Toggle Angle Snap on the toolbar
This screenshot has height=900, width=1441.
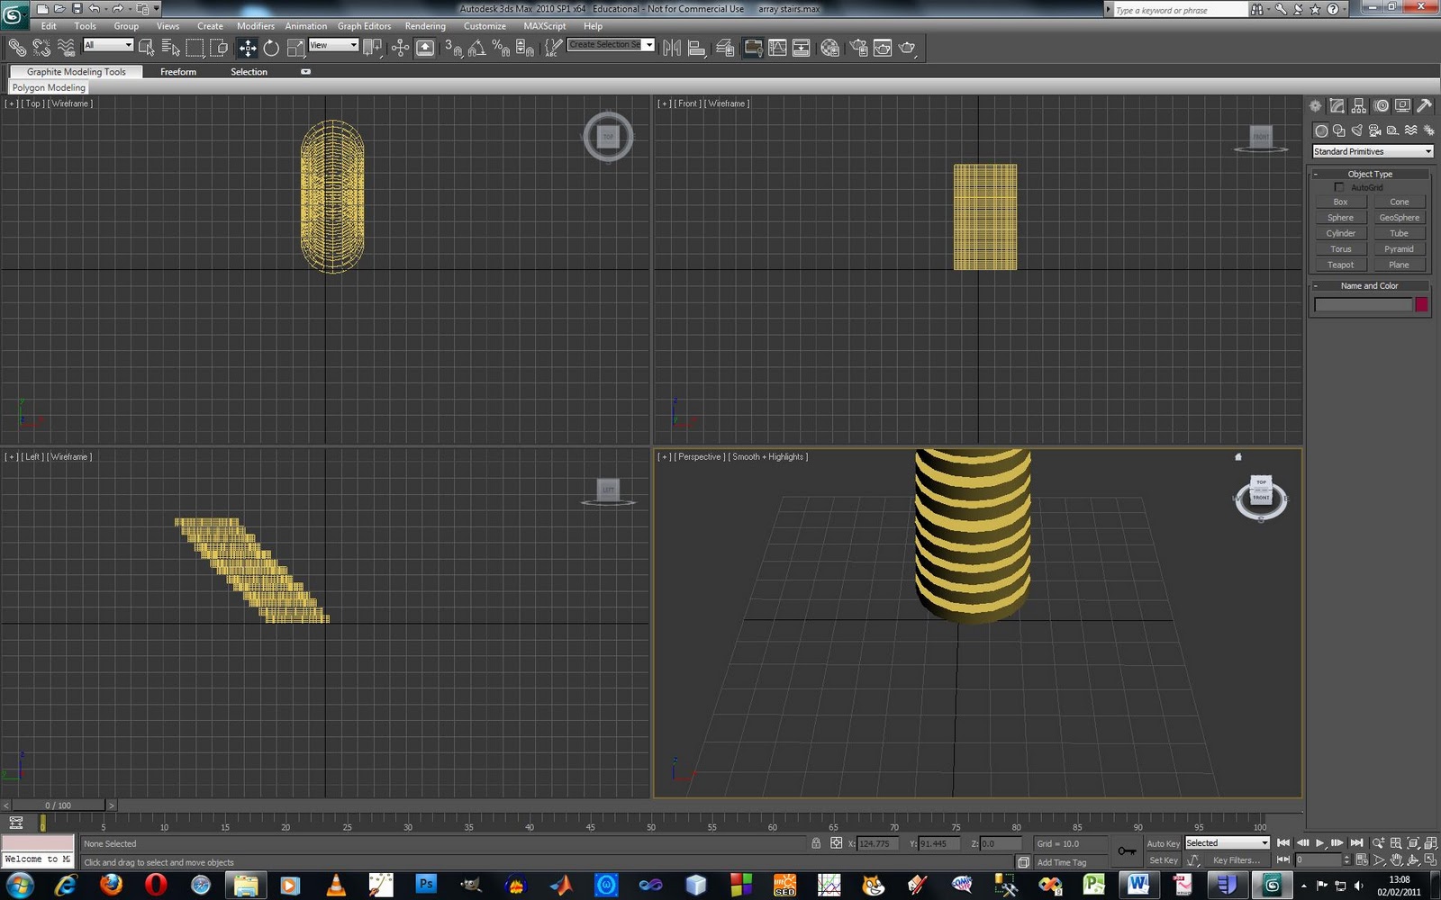(477, 48)
